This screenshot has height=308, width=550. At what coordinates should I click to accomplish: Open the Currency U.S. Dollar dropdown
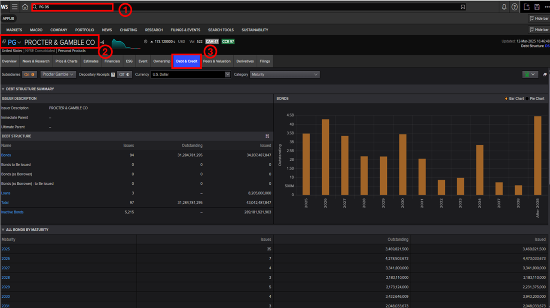[x=191, y=74]
